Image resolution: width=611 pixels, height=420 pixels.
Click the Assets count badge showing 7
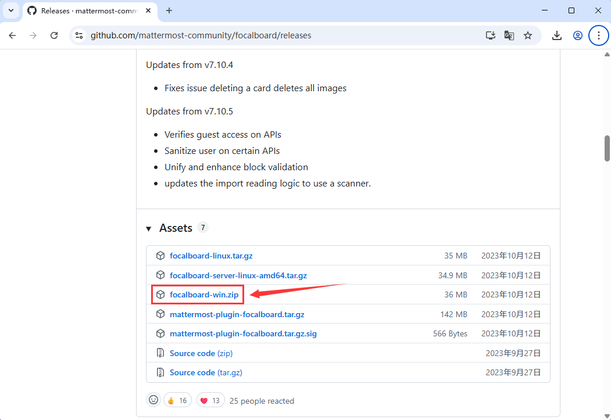click(x=203, y=227)
